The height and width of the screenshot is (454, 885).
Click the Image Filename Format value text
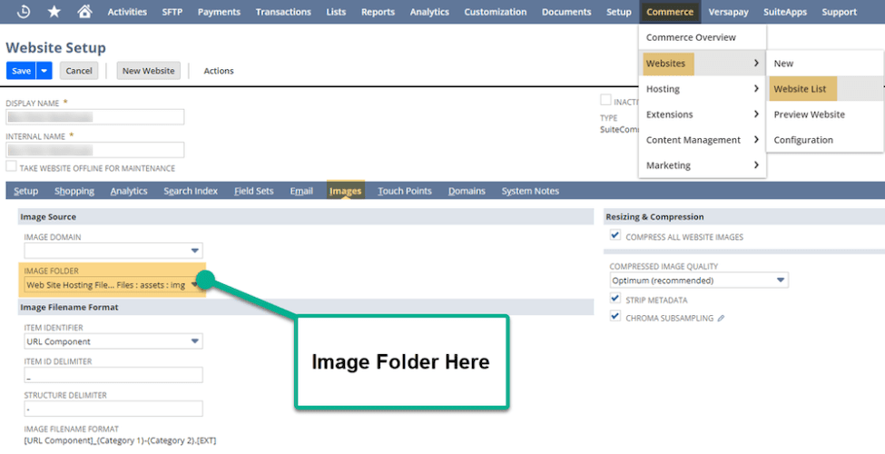[x=120, y=440]
